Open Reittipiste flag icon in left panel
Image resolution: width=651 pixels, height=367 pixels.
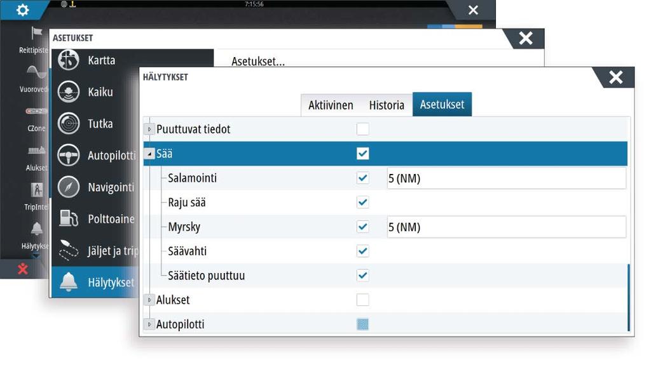click(36, 33)
